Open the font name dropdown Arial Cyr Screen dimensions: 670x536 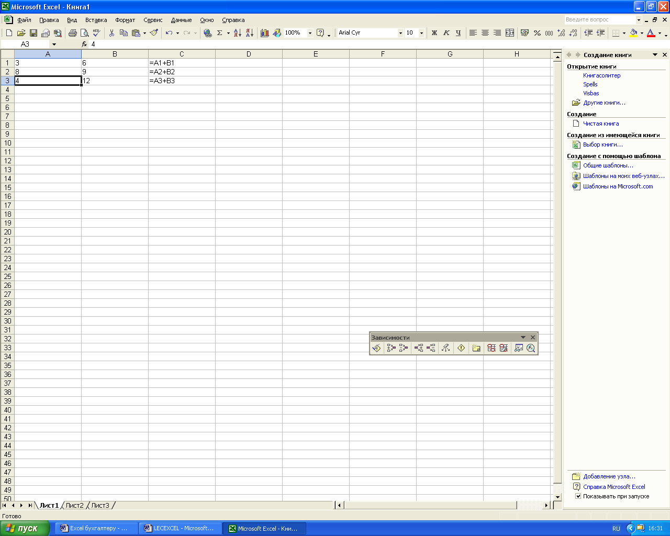400,33
